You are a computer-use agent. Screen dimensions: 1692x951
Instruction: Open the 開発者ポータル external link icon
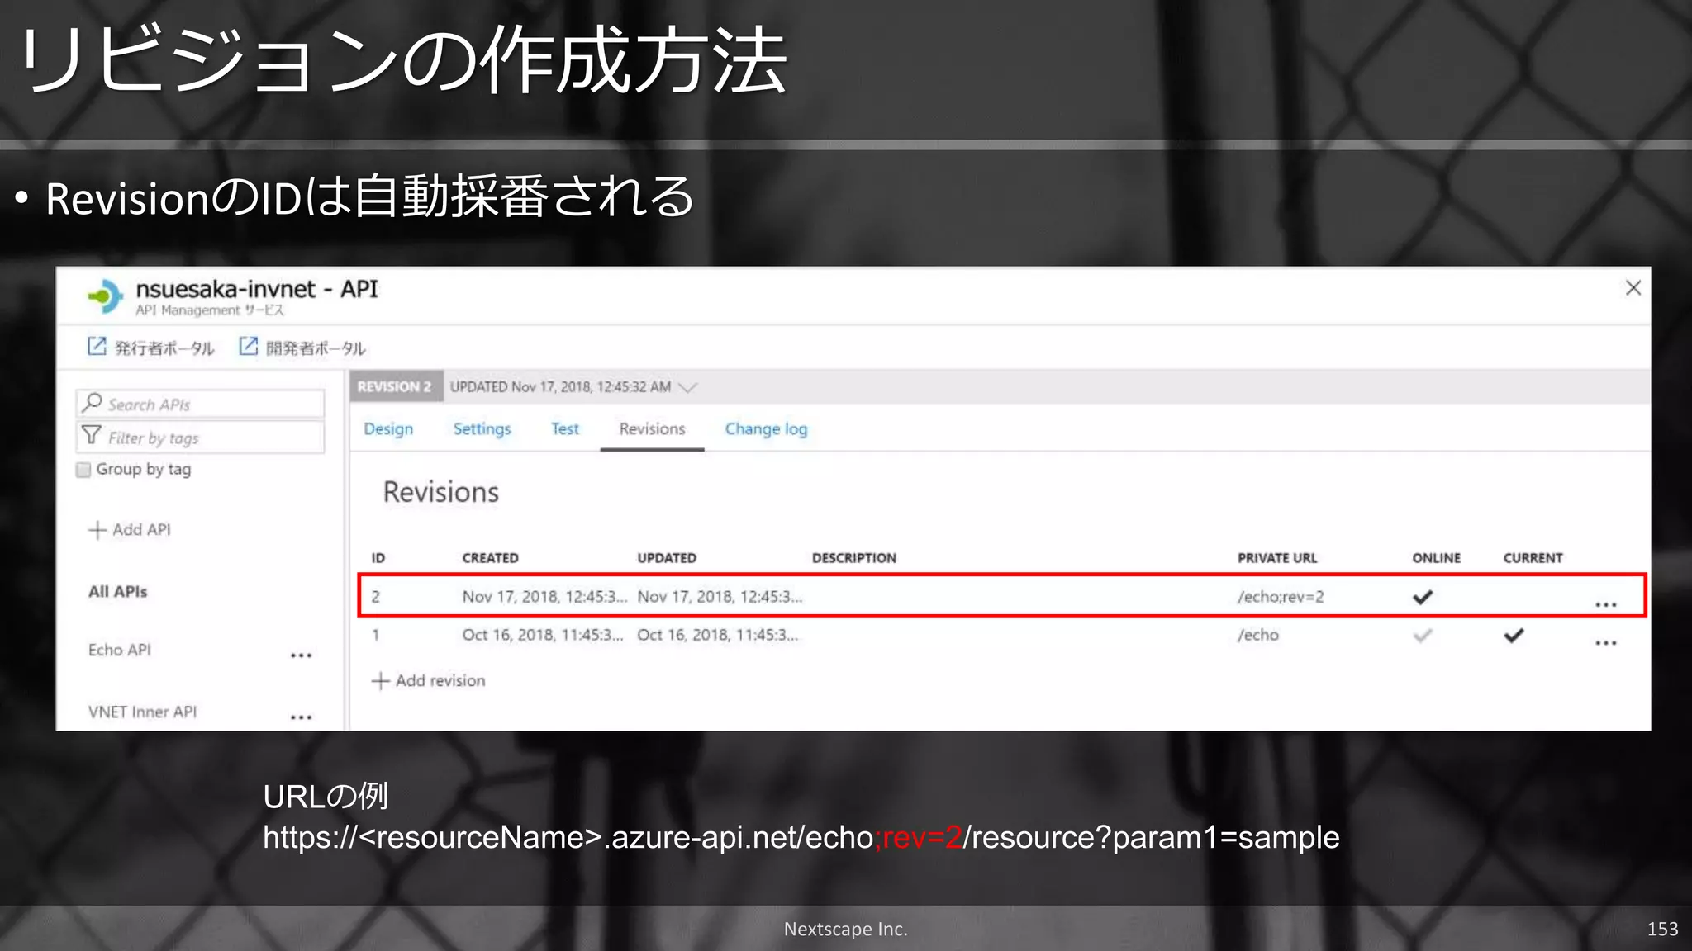click(249, 346)
